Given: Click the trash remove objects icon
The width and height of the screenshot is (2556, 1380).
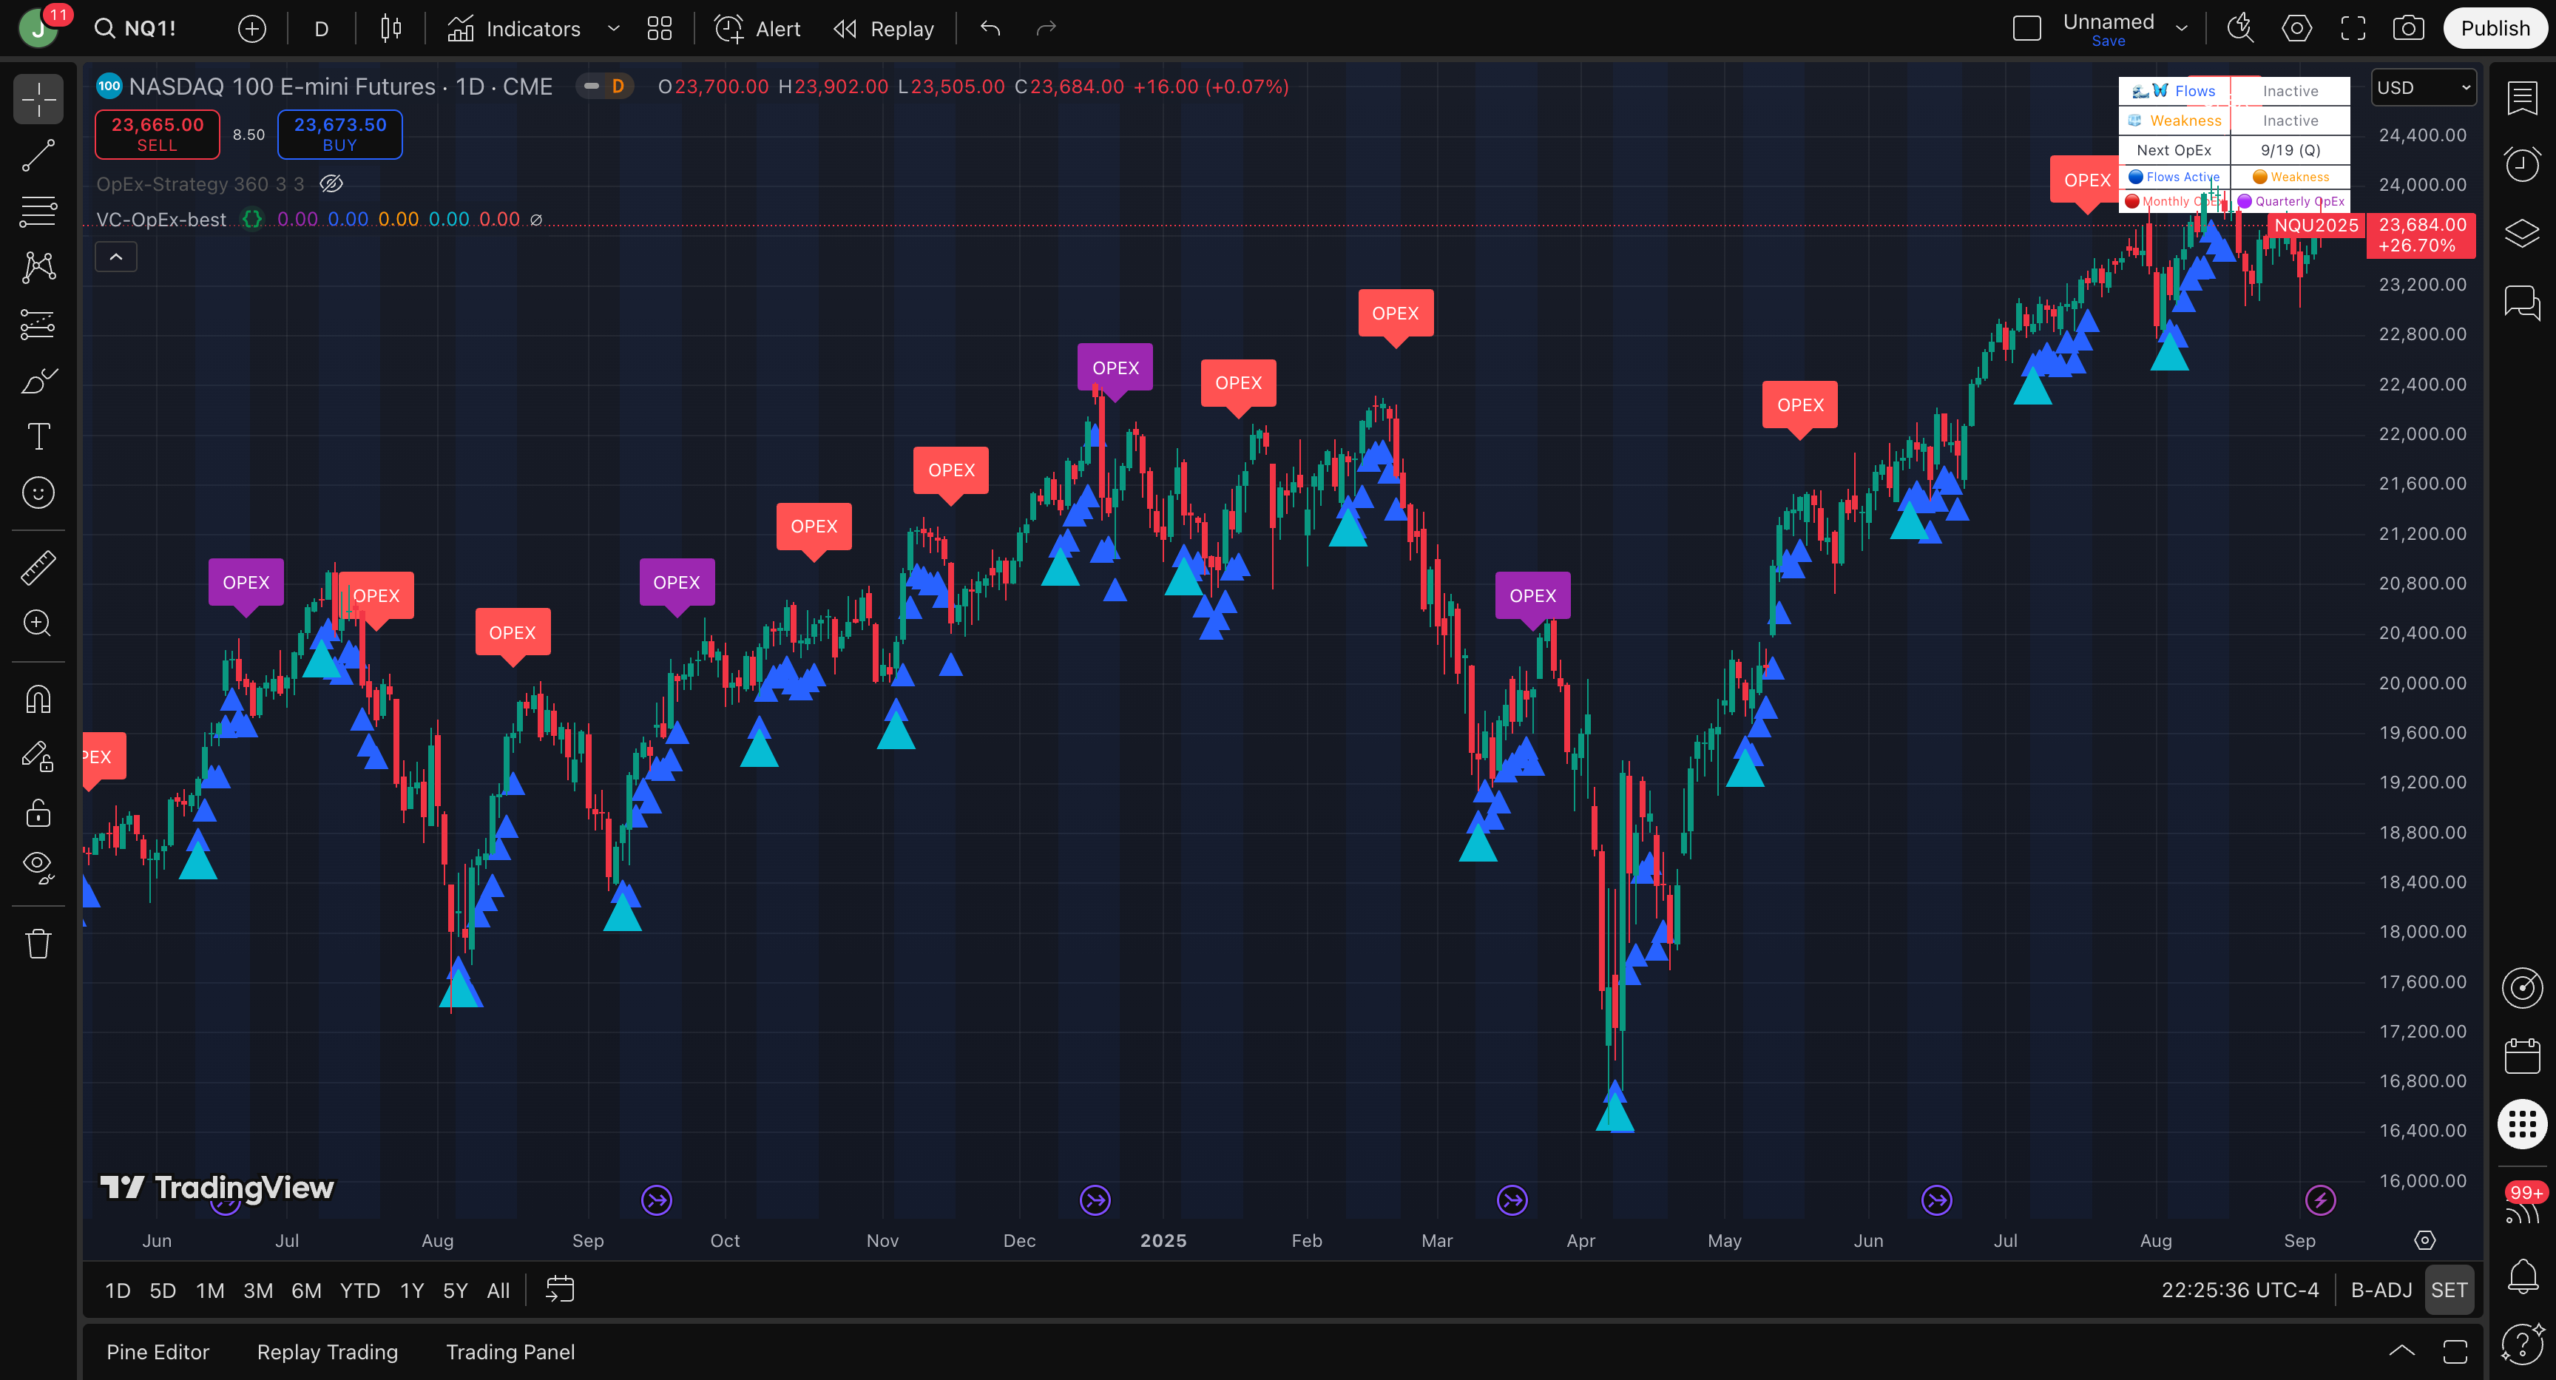Looking at the screenshot, I should click(38, 944).
